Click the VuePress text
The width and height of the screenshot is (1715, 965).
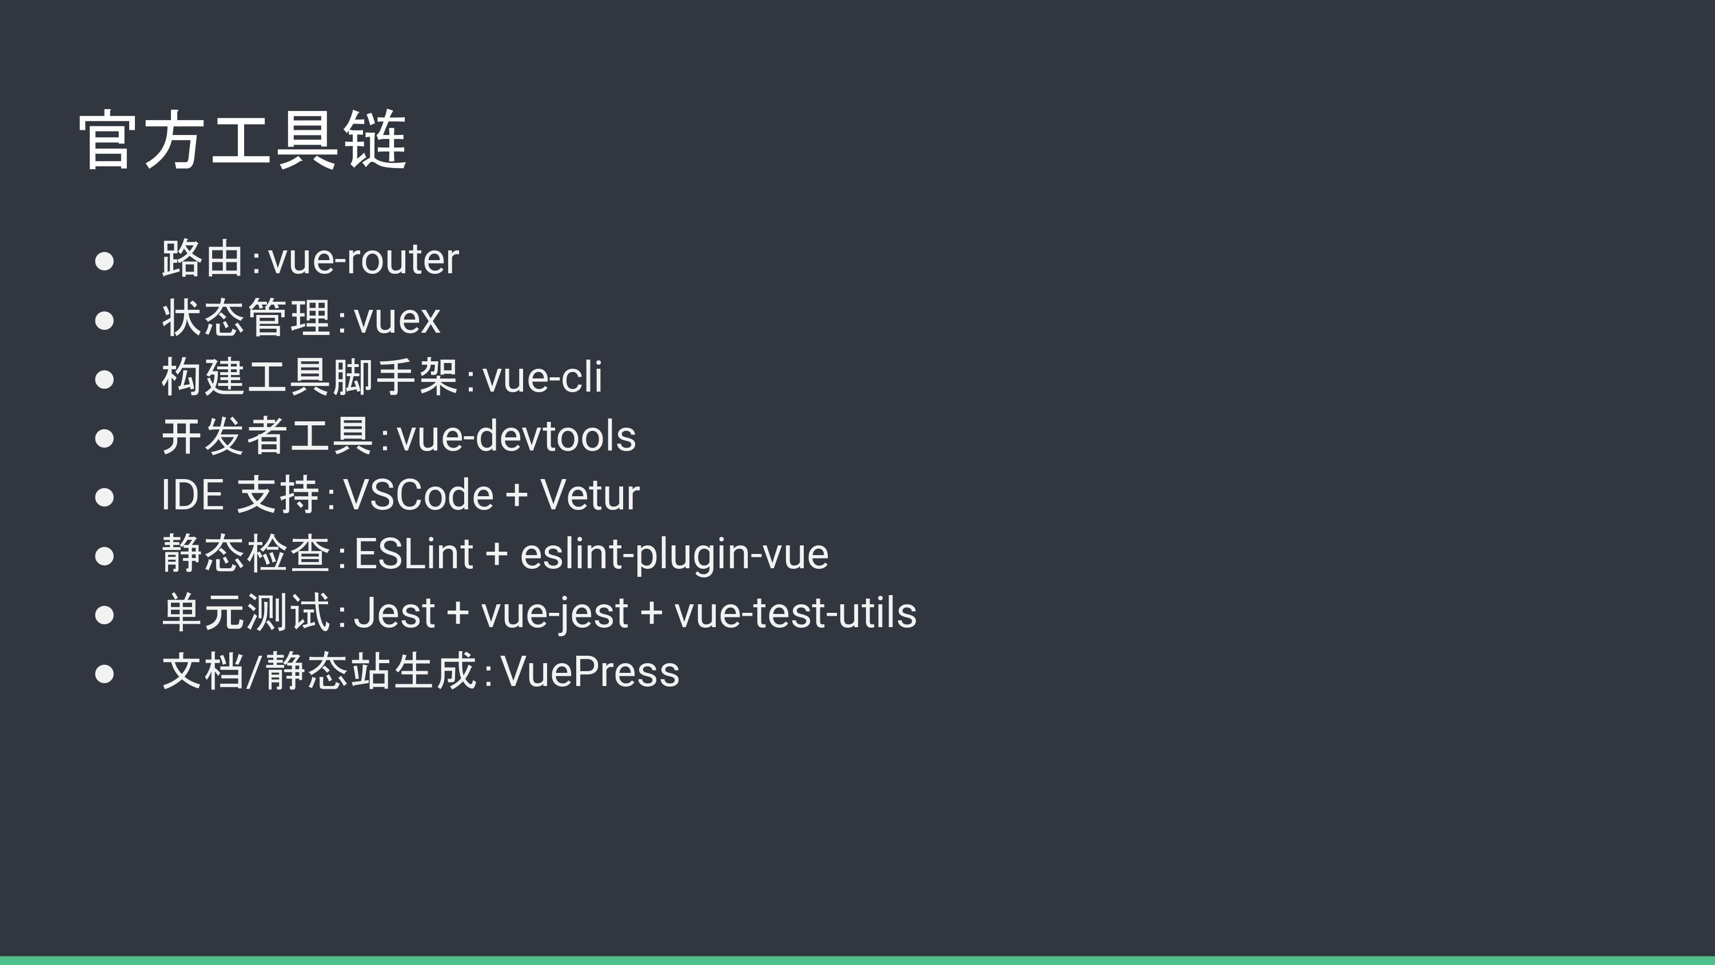tap(590, 672)
